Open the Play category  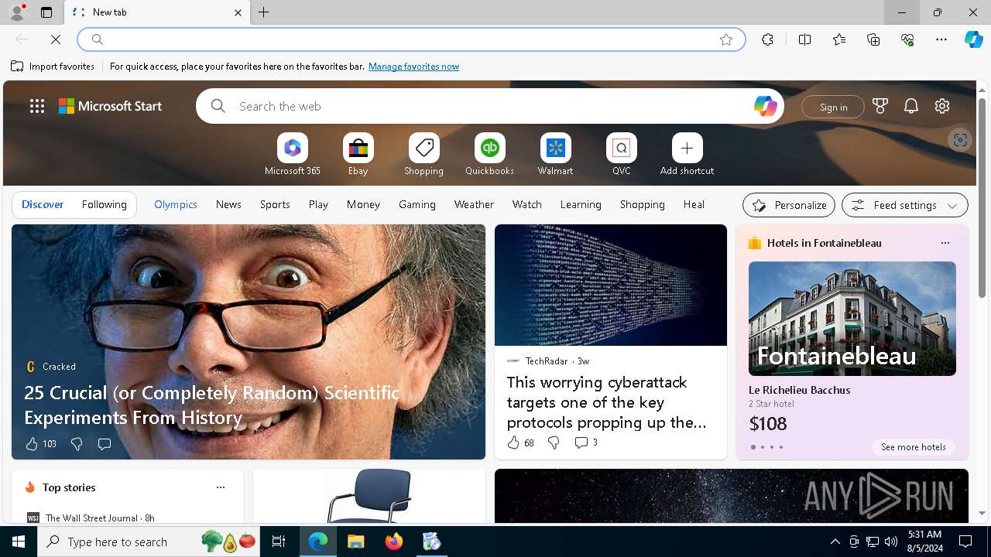[x=318, y=204]
